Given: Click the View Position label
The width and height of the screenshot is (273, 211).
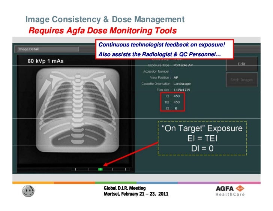Looking at the screenshot, I should pyautogui.click(x=161, y=78).
